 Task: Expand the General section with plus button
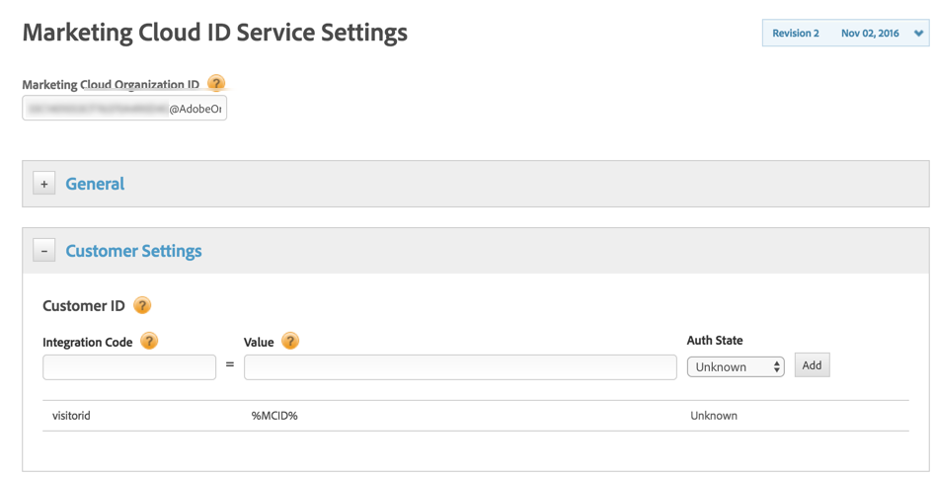(x=44, y=184)
